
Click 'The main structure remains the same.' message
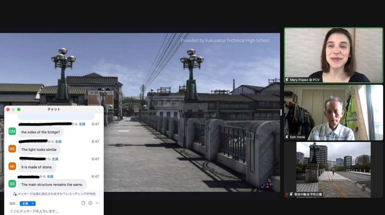tap(52, 185)
